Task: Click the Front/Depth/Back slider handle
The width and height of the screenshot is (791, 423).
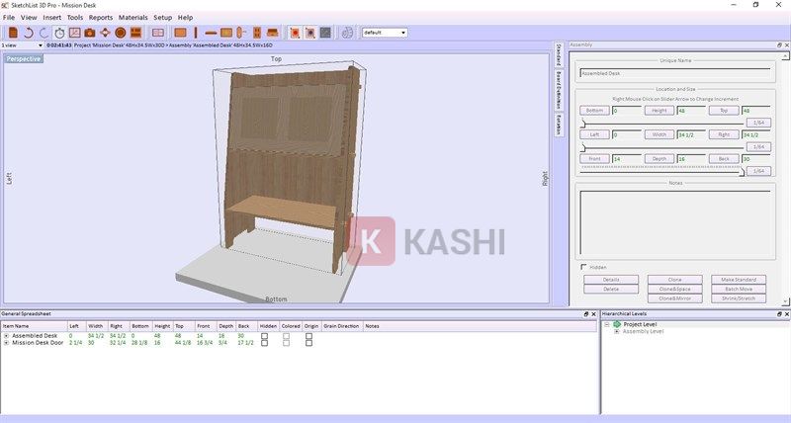Action: (742, 172)
